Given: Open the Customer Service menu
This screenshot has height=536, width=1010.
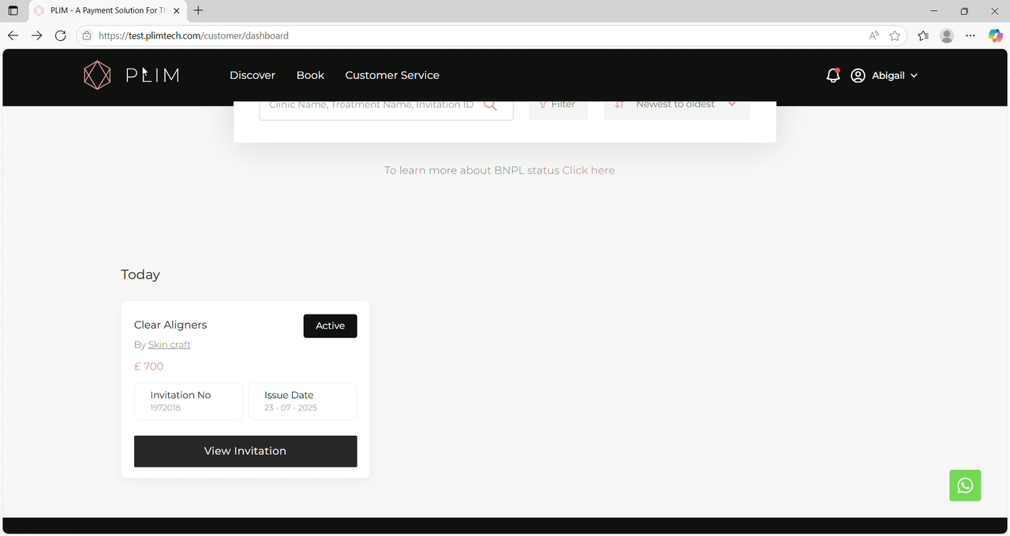Looking at the screenshot, I should tap(392, 75).
